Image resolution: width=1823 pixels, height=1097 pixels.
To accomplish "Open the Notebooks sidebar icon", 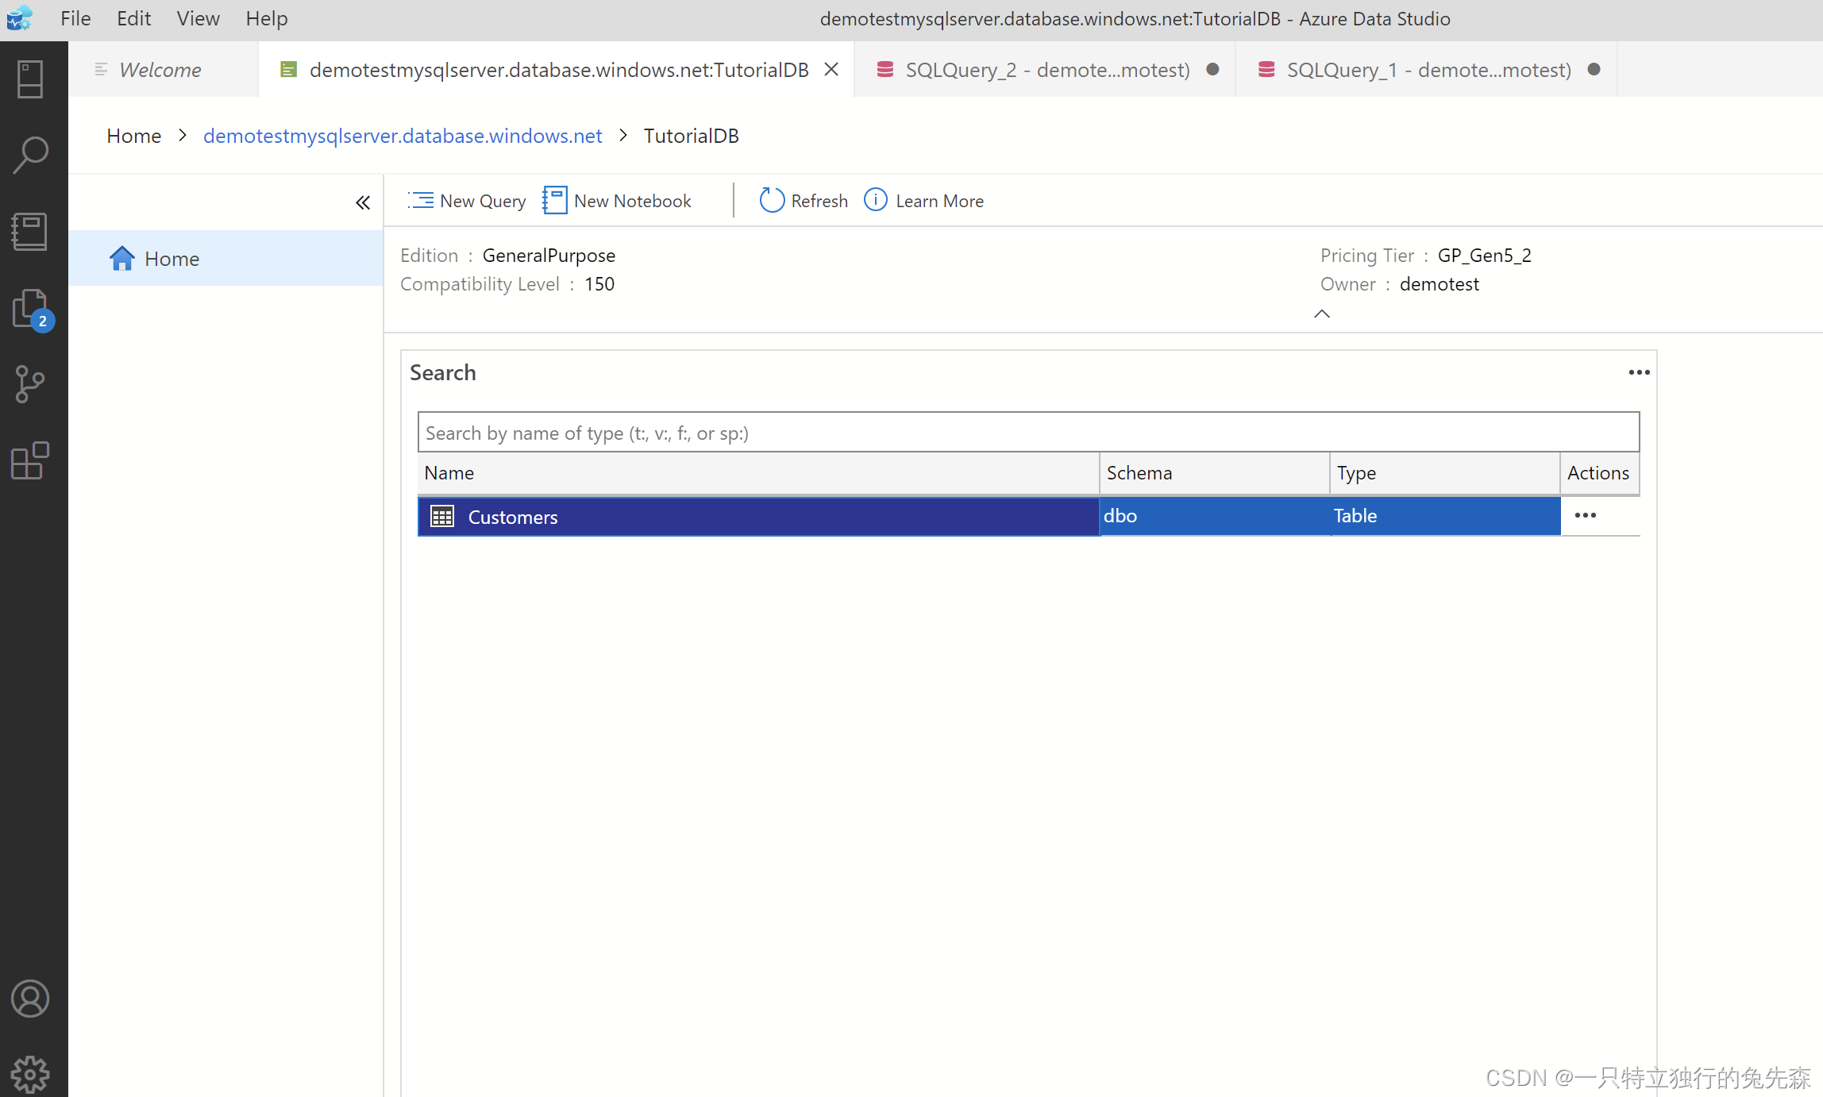I will [30, 232].
